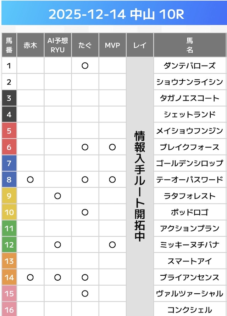The height and width of the screenshot is (316, 227).
Task: Click the MVP circle for ミッキーヌチバナ
Action: 112,245
